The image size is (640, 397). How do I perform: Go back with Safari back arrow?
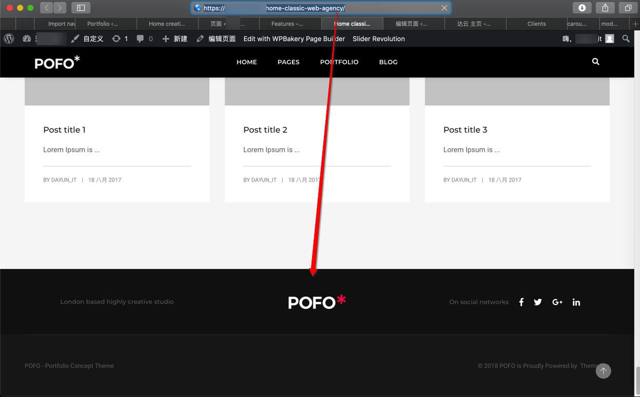(47, 8)
